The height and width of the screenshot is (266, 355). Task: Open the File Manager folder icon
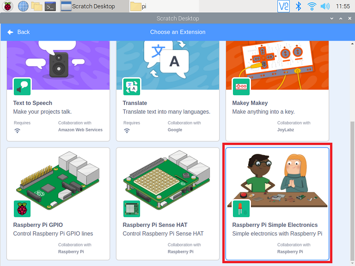pos(37,6)
